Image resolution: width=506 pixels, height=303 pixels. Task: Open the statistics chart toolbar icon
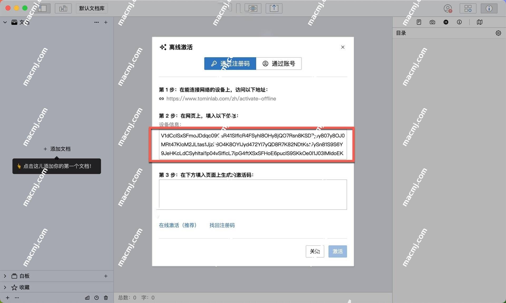[x=63, y=8]
